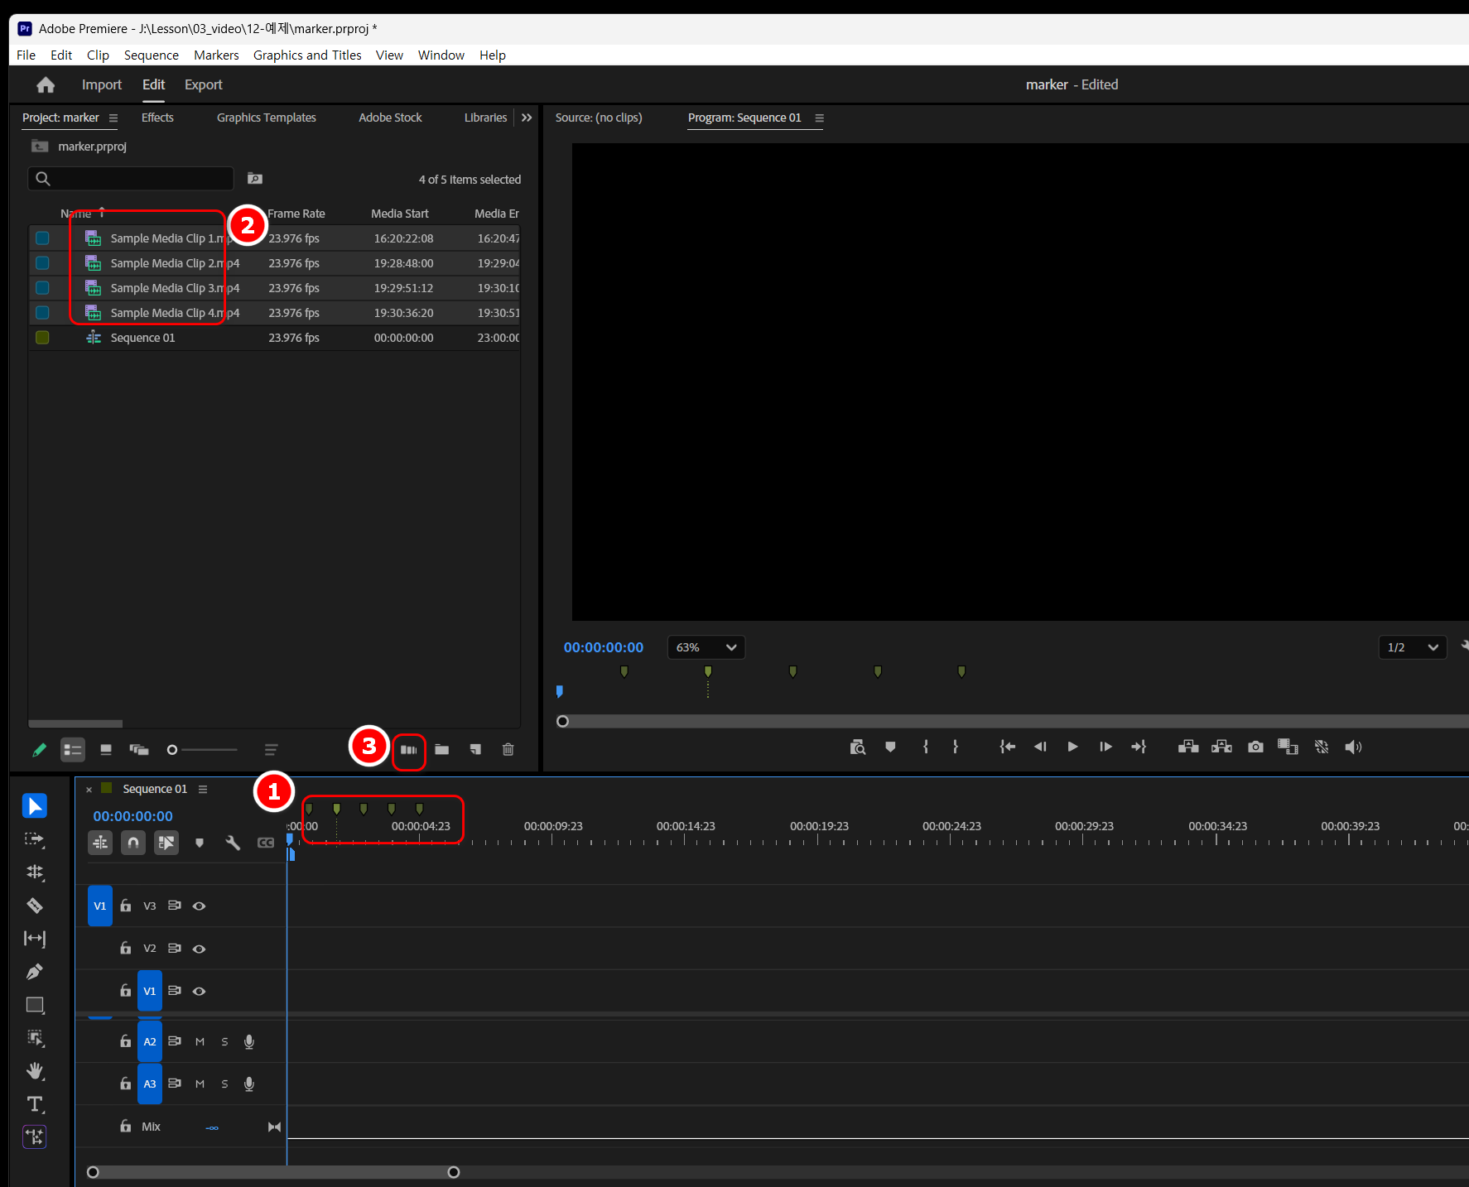
Task: Hide track V3 with eye icon
Action: tap(199, 906)
